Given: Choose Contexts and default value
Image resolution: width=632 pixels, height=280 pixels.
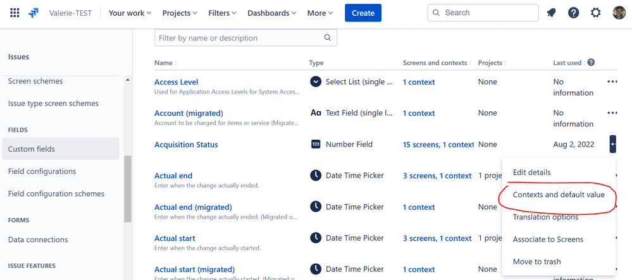Looking at the screenshot, I should [559, 195].
